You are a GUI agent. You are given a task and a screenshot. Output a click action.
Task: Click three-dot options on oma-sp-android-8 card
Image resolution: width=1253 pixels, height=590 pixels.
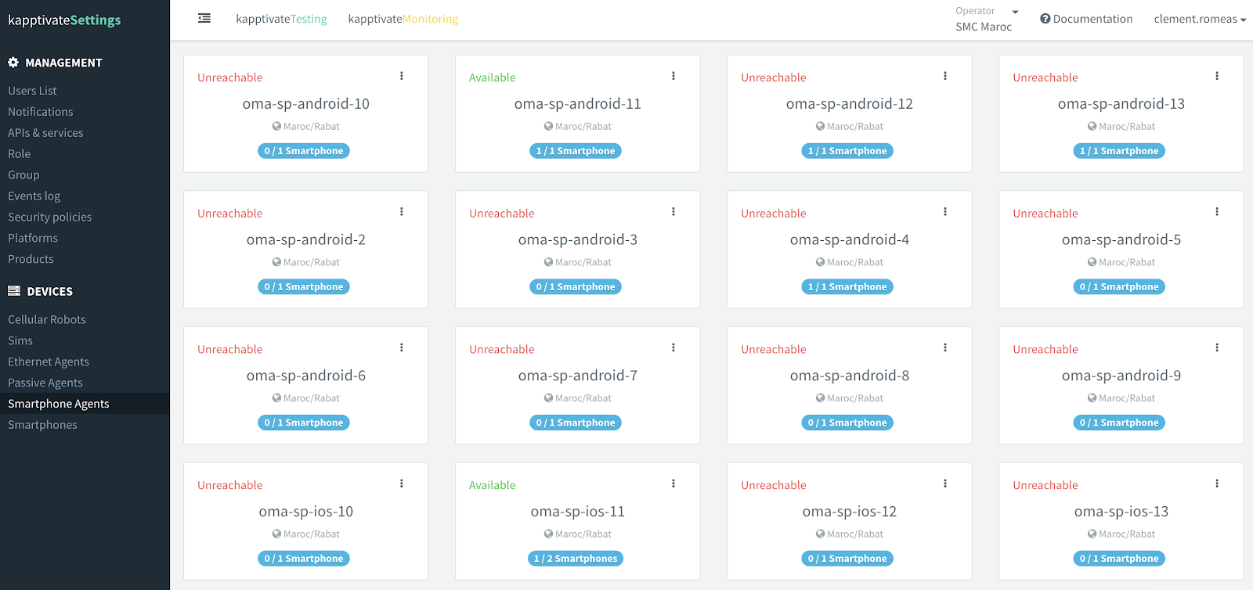pos(945,348)
